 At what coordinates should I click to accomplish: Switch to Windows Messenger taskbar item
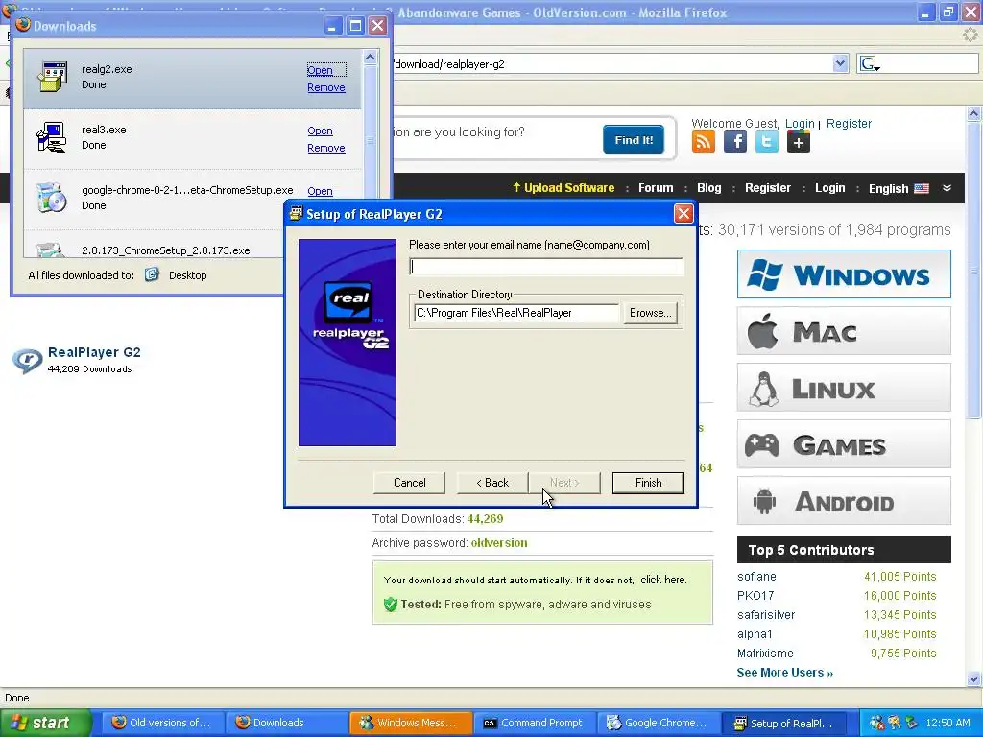410,723
